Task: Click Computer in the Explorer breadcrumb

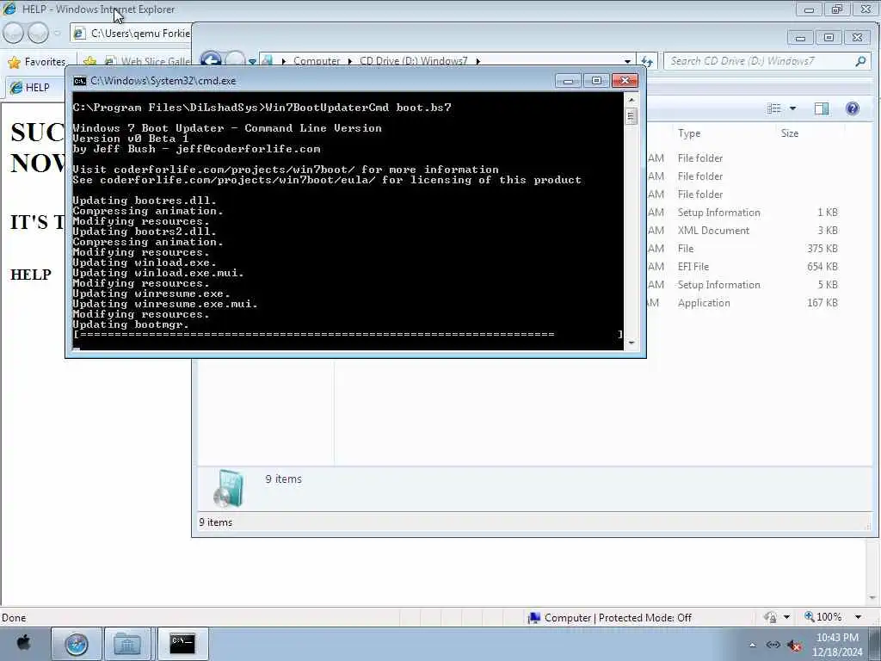Action: [x=317, y=61]
